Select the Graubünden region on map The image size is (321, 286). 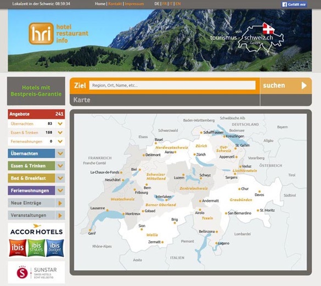coord(241,200)
